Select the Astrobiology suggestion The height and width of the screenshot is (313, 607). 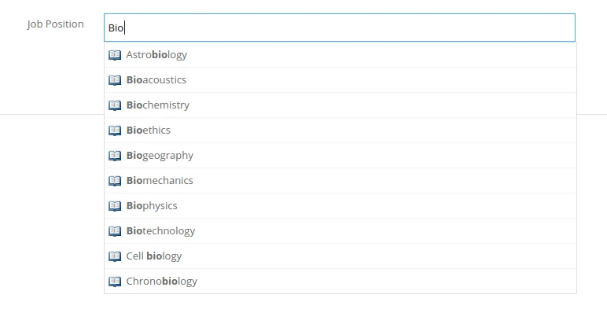(x=340, y=54)
